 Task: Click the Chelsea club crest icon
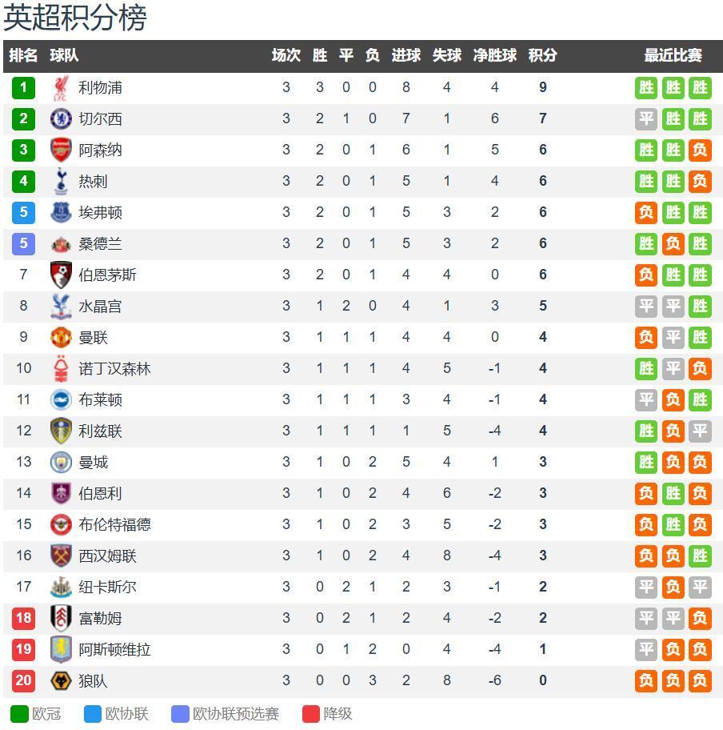[x=61, y=118]
